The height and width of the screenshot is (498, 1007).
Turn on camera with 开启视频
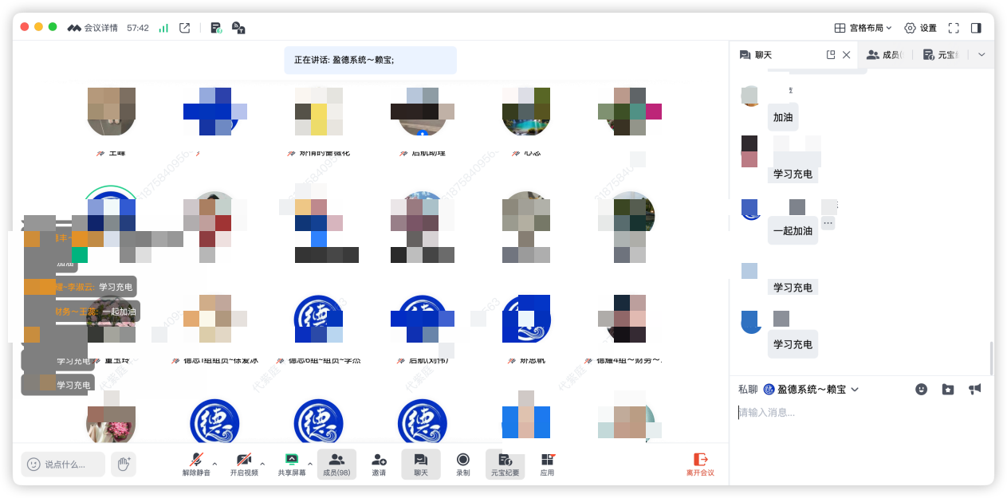[244, 461]
